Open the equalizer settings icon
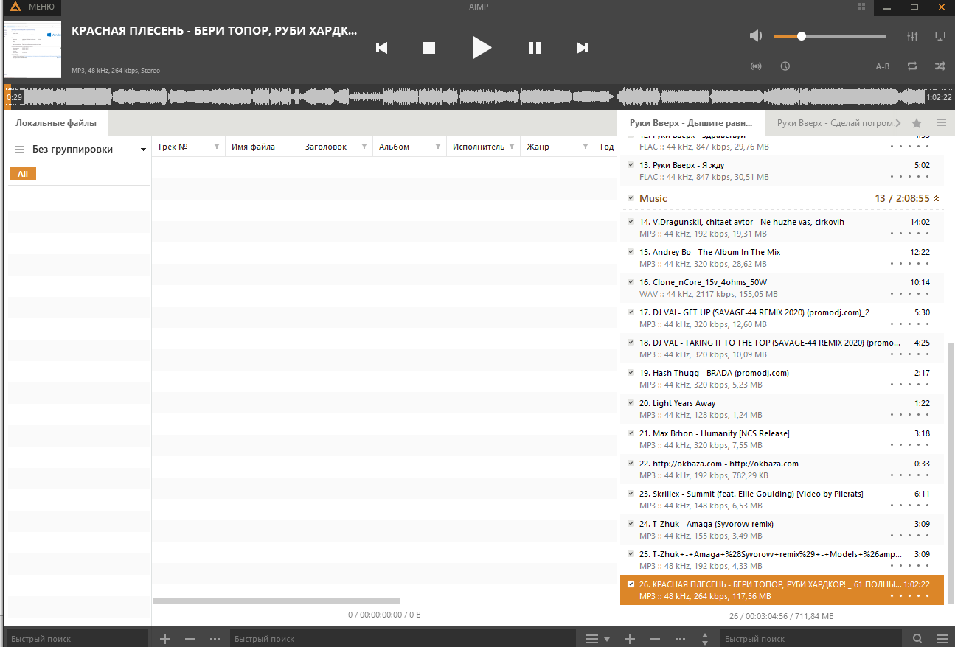The width and height of the screenshot is (955, 647). 912,36
